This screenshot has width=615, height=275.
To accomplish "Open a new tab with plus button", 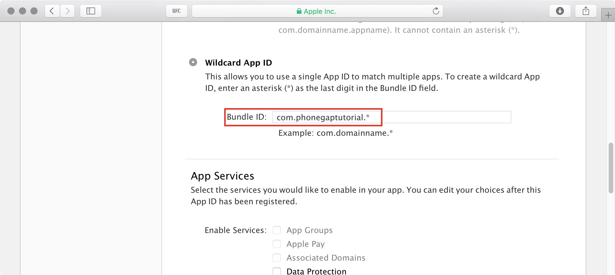I will click(x=608, y=15).
